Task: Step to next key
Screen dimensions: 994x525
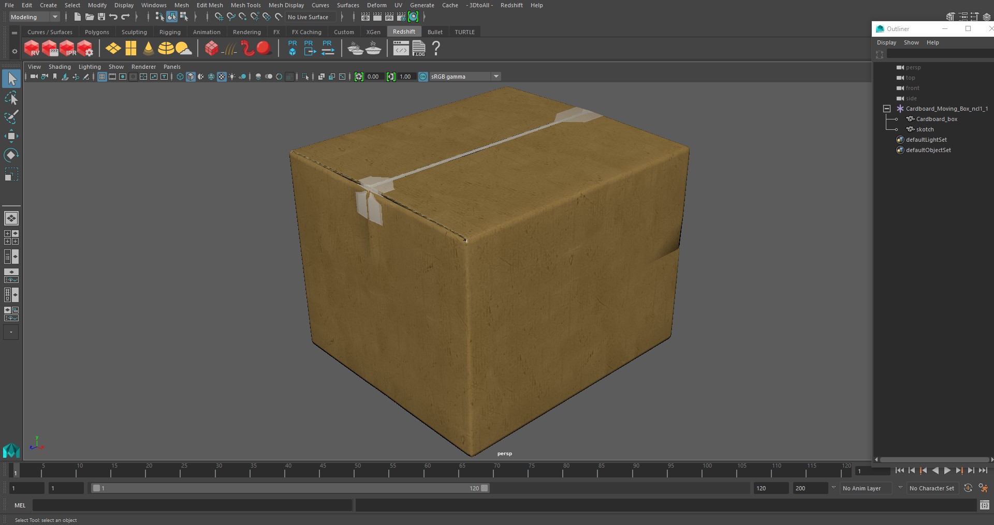Action: [x=959, y=471]
